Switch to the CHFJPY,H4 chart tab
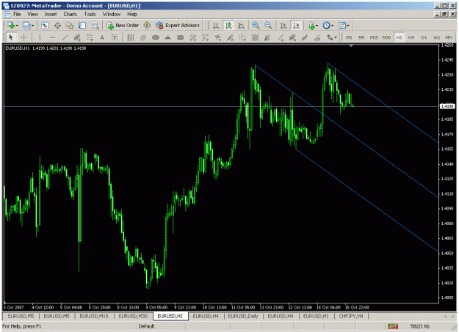Screen dimensions: 459x332 click(351, 316)
